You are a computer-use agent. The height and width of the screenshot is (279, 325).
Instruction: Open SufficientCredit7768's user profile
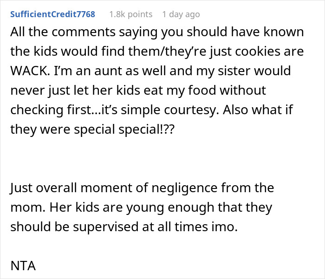coord(52,14)
